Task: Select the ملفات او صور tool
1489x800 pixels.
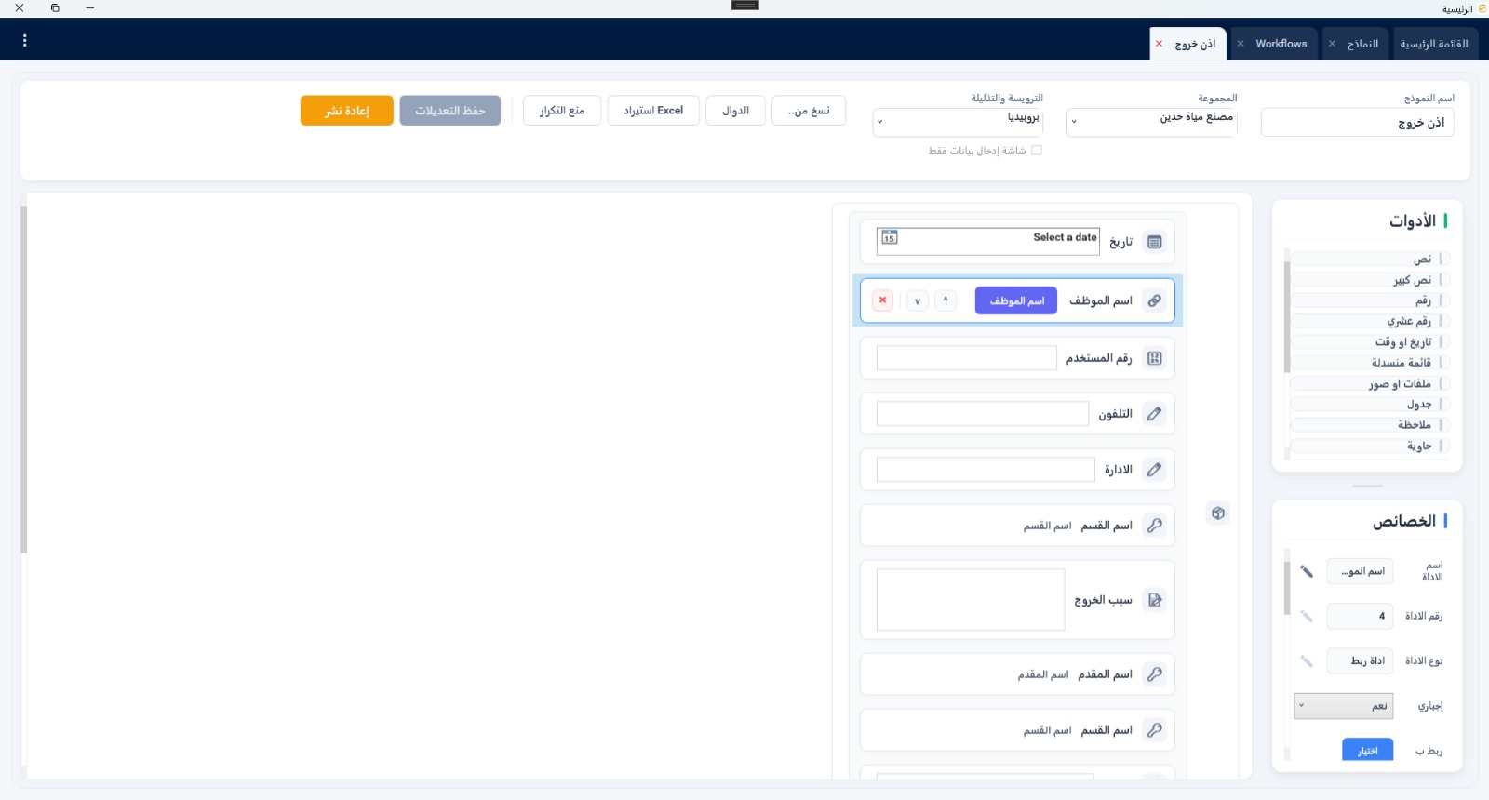Action: [x=1370, y=383]
